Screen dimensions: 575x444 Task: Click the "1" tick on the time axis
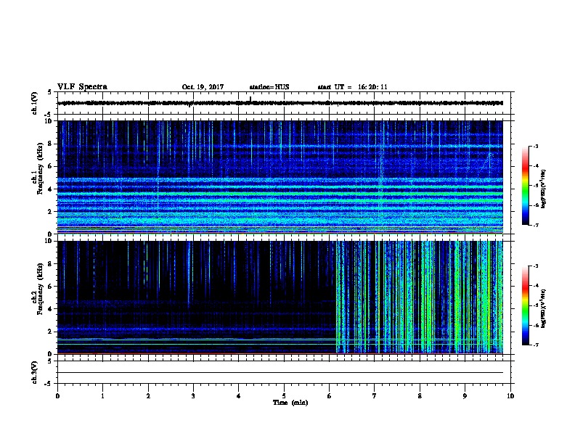(x=102, y=396)
